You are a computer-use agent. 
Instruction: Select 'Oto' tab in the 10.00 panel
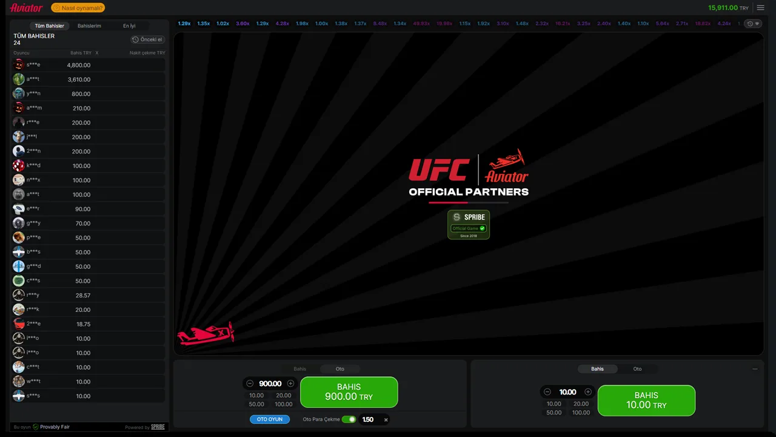tap(638, 369)
